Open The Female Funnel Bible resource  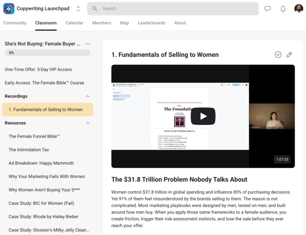[34, 136]
